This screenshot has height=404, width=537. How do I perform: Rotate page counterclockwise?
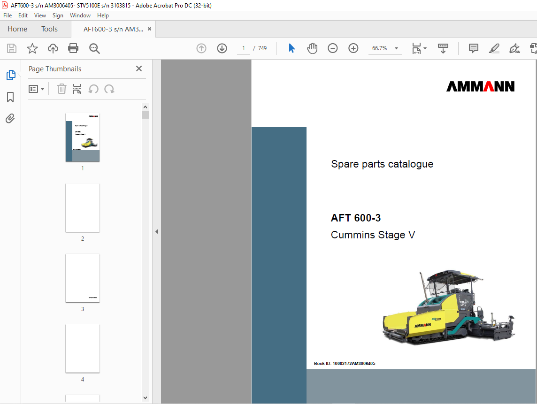pyautogui.click(x=93, y=89)
